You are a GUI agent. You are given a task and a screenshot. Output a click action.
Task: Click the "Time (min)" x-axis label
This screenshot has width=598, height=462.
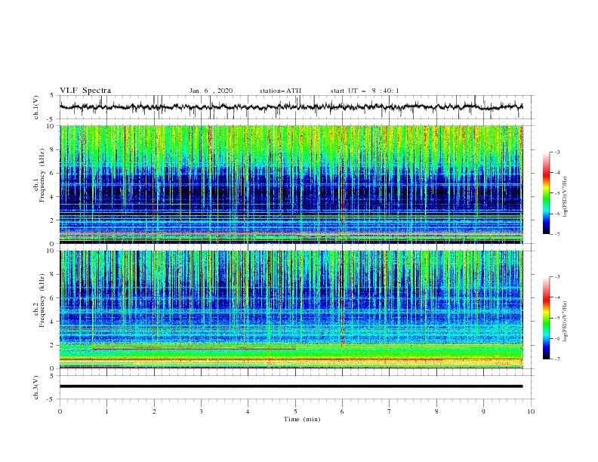point(302,419)
